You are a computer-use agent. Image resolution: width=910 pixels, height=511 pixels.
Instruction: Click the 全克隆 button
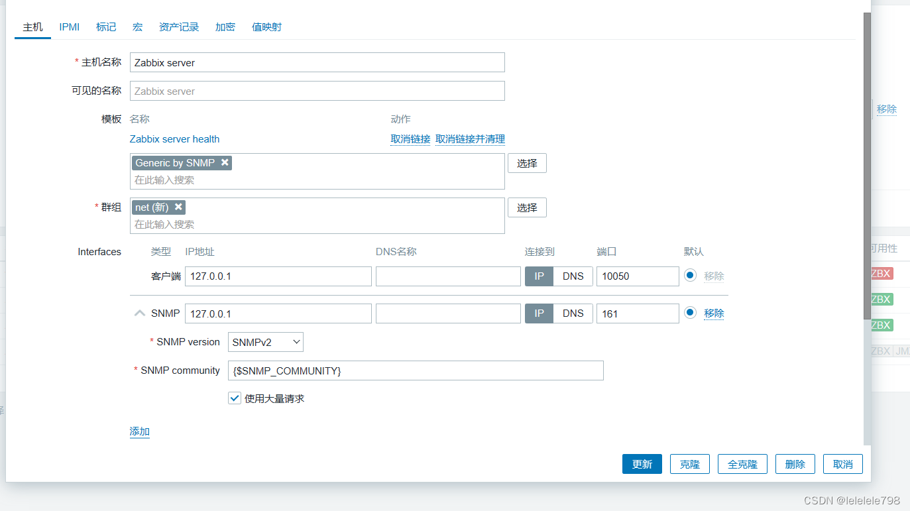click(742, 464)
